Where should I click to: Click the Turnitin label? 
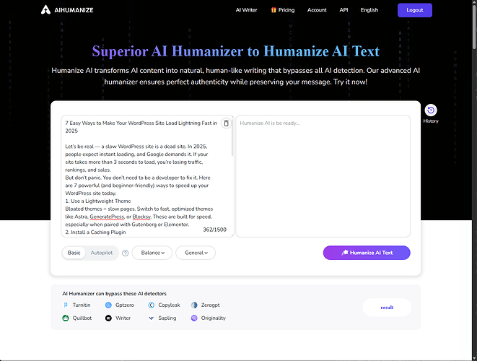[82, 305]
